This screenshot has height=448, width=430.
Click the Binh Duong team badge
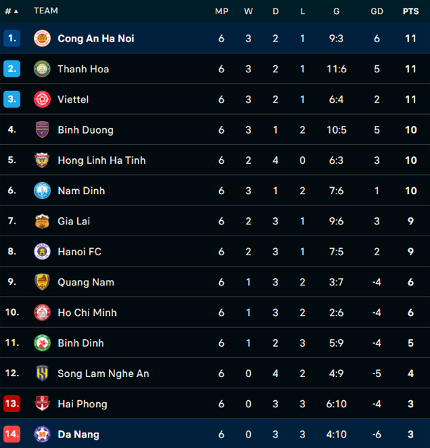tap(42, 130)
